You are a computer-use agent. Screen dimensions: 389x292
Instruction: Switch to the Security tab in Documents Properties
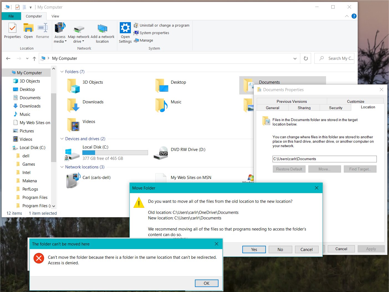pos(335,107)
